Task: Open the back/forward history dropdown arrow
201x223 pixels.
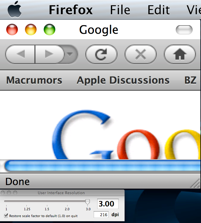Action: point(70,54)
